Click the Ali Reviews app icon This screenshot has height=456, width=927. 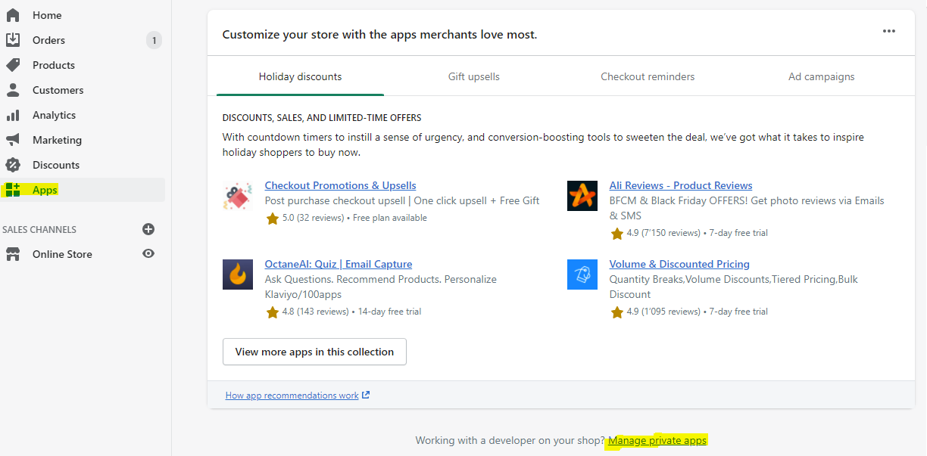click(x=582, y=196)
